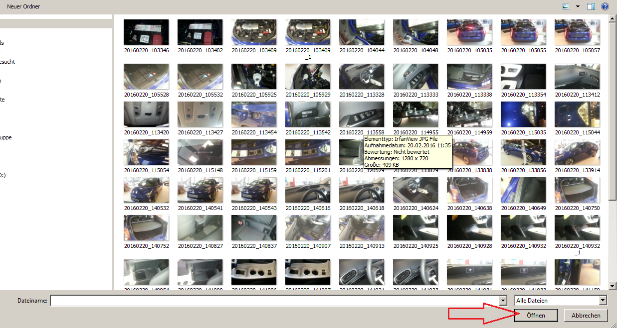This screenshot has height=328, width=617.
Task: Select image 20160220_140752
Action: click(146, 227)
